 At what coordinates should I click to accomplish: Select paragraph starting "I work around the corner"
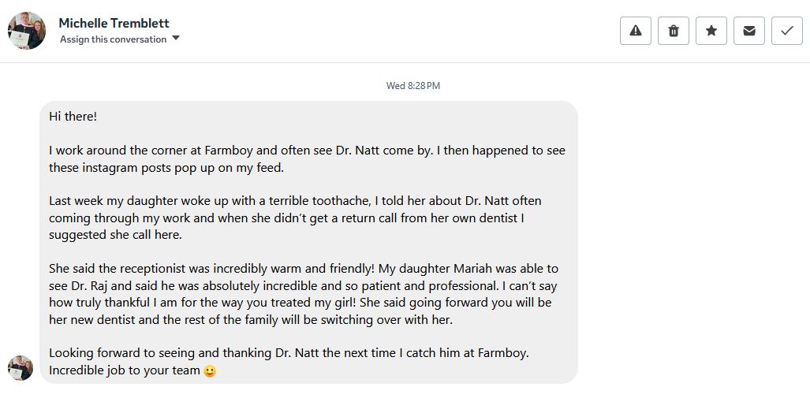pos(307,159)
